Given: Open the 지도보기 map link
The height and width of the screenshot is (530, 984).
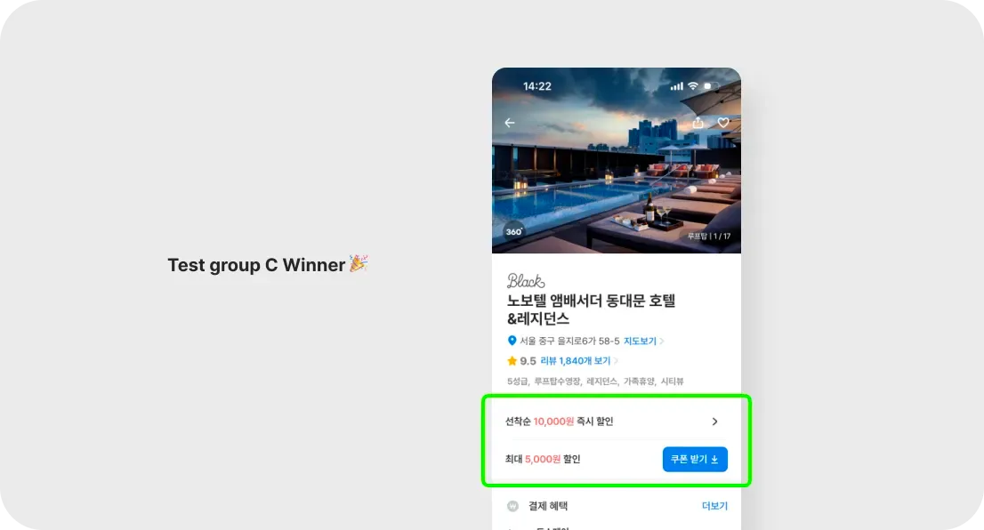Looking at the screenshot, I should click(640, 341).
